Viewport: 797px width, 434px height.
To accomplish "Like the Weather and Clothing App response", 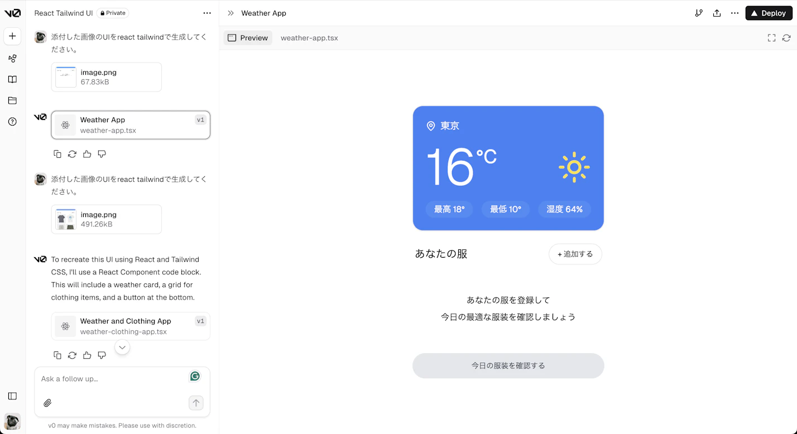I will (87, 355).
